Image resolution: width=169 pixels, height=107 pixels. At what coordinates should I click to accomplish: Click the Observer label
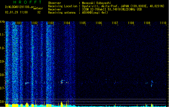pos(55,3)
